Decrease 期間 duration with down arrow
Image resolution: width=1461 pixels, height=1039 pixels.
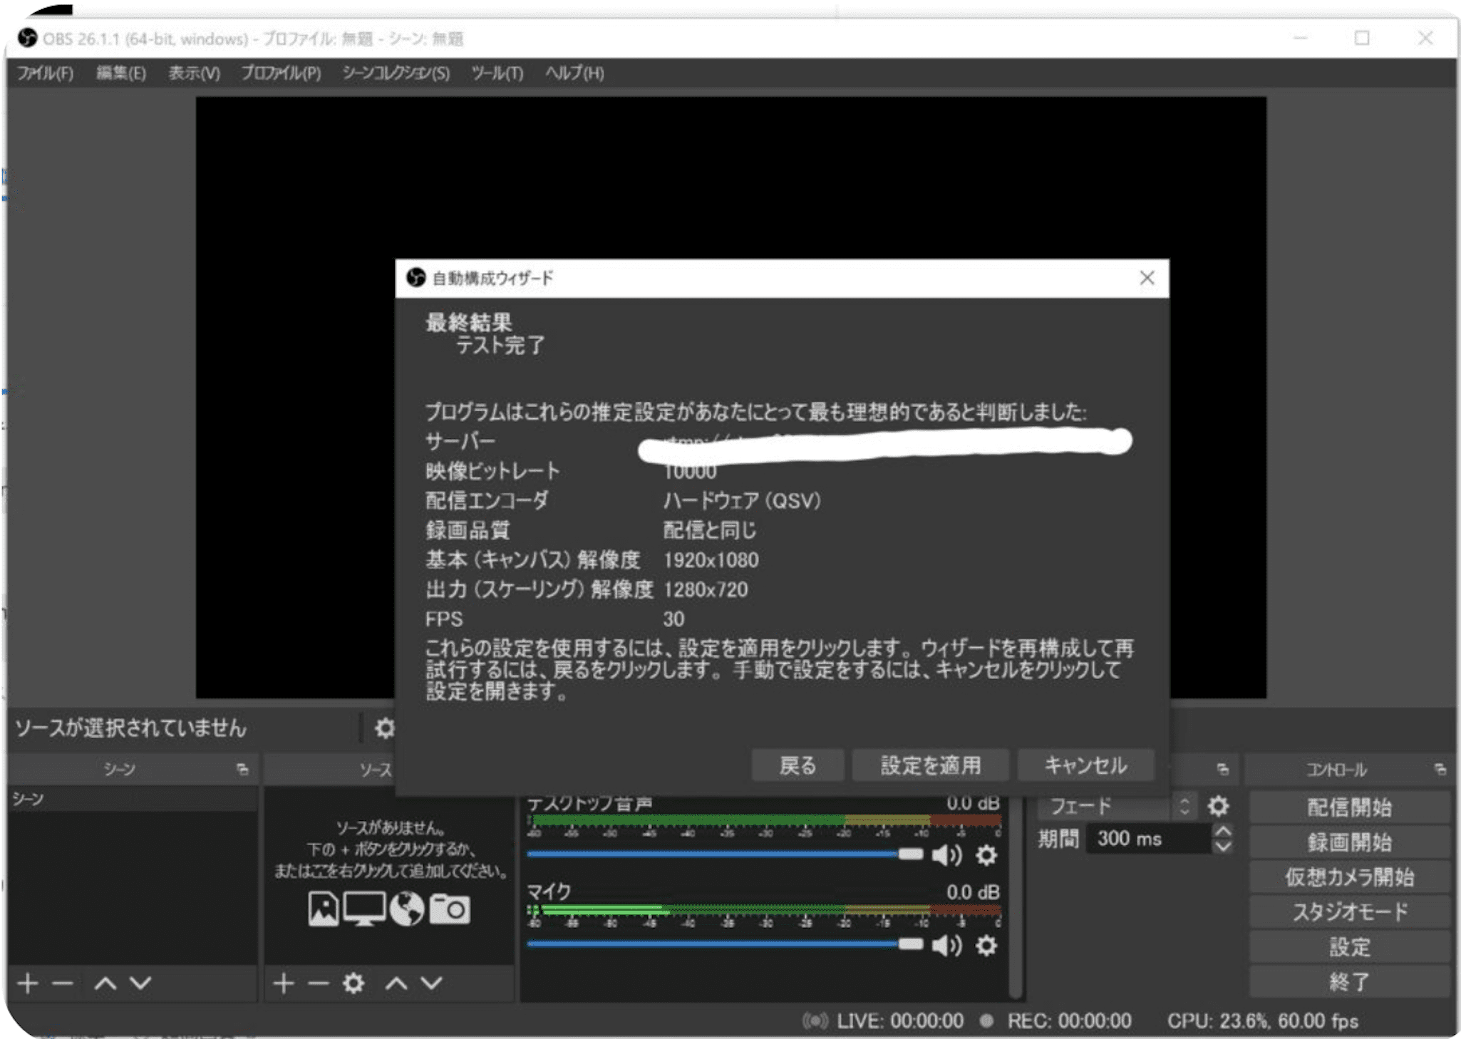[x=1223, y=847]
